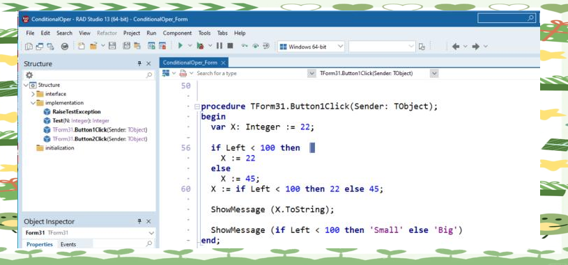568x265 pixels.
Task: Open Run Without Debugging dropdown arrow
Action: [210, 46]
